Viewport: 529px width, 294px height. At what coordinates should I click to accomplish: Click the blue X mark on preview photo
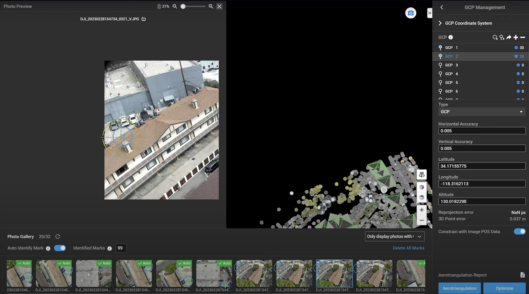coord(122,136)
